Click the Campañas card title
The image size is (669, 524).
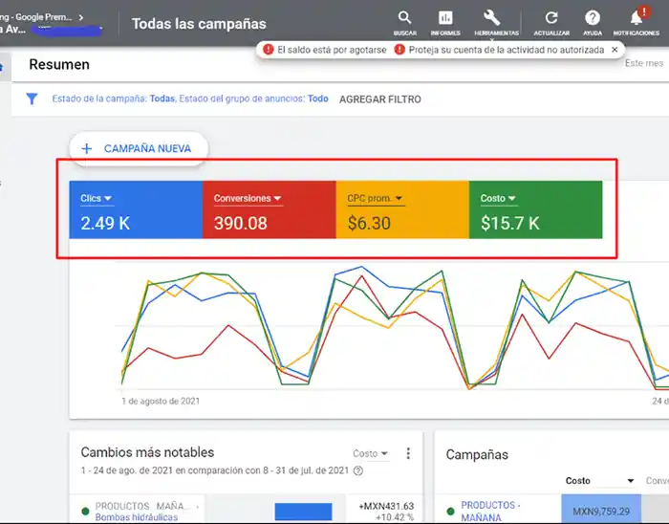click(x=477, y=455)
